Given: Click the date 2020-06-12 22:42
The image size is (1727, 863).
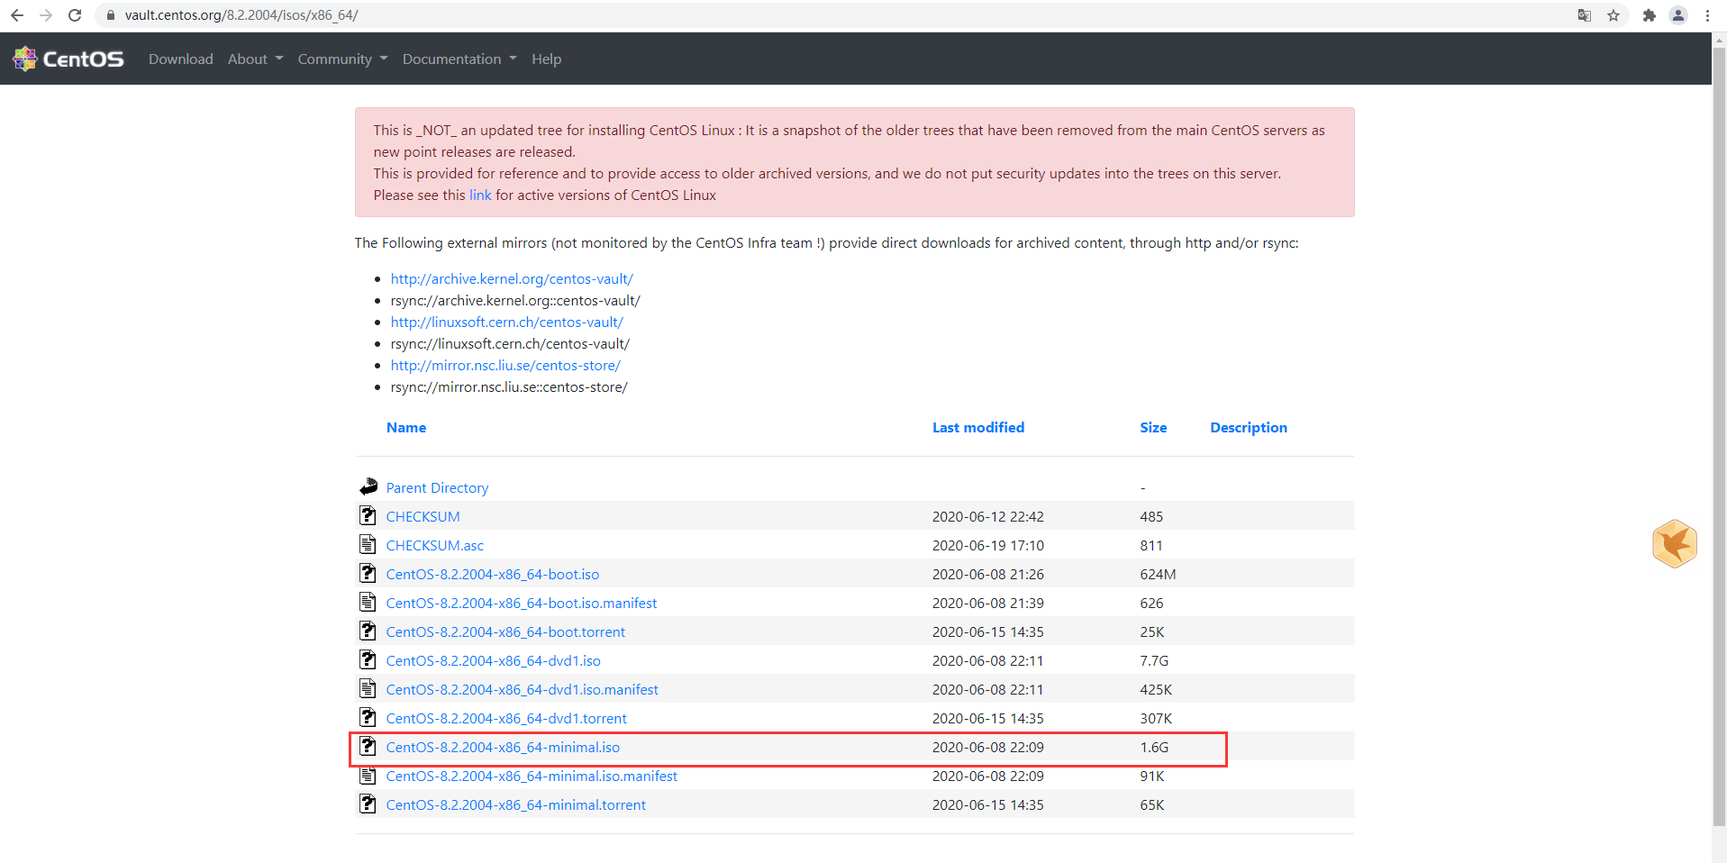Looking at the screenshot, I should tap(988, 516).
